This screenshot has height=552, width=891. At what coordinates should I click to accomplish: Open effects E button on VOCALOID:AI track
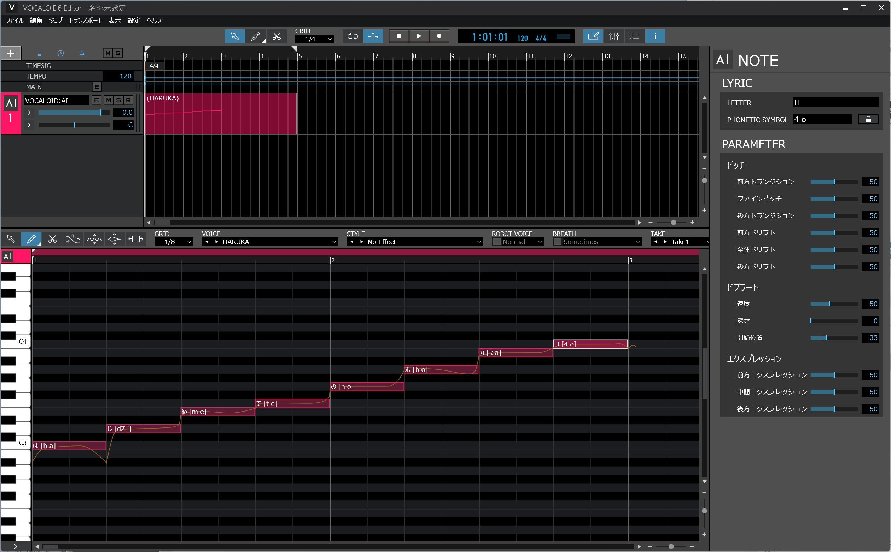click(x=96, y=100)
